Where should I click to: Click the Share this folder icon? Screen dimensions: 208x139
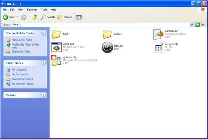[x=8, y=51]
